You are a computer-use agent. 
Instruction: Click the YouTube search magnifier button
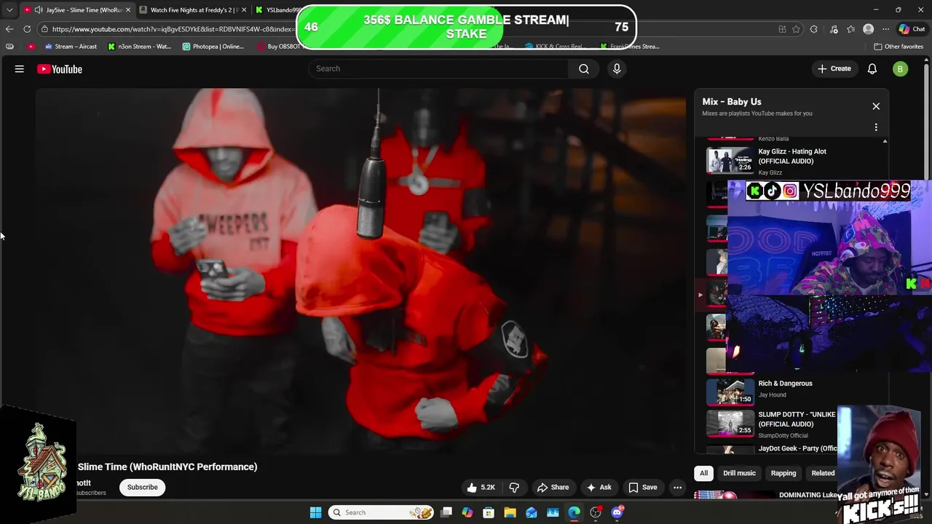click(584, 68)
